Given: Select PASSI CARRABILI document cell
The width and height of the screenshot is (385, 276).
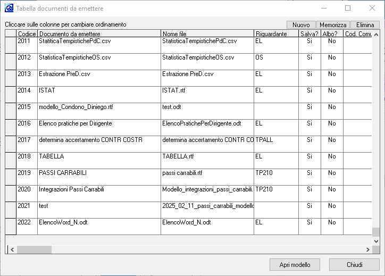Looking at the screenshot, I should (99, 177).
